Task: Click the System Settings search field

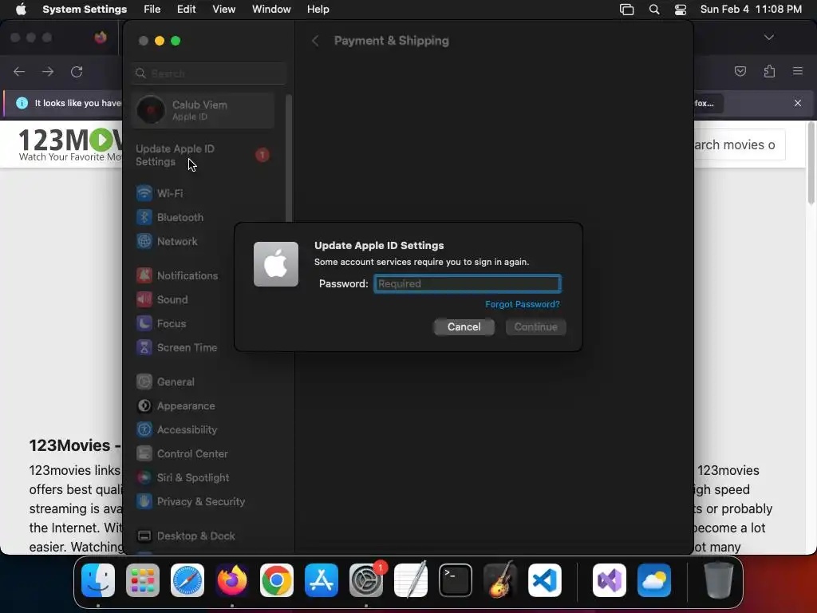Action: 208,73
